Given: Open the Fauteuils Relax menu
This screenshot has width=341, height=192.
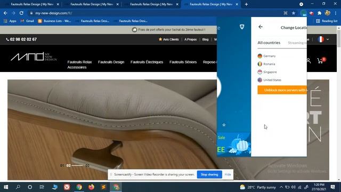Looking at the screenshot, I should pos(79,62).
